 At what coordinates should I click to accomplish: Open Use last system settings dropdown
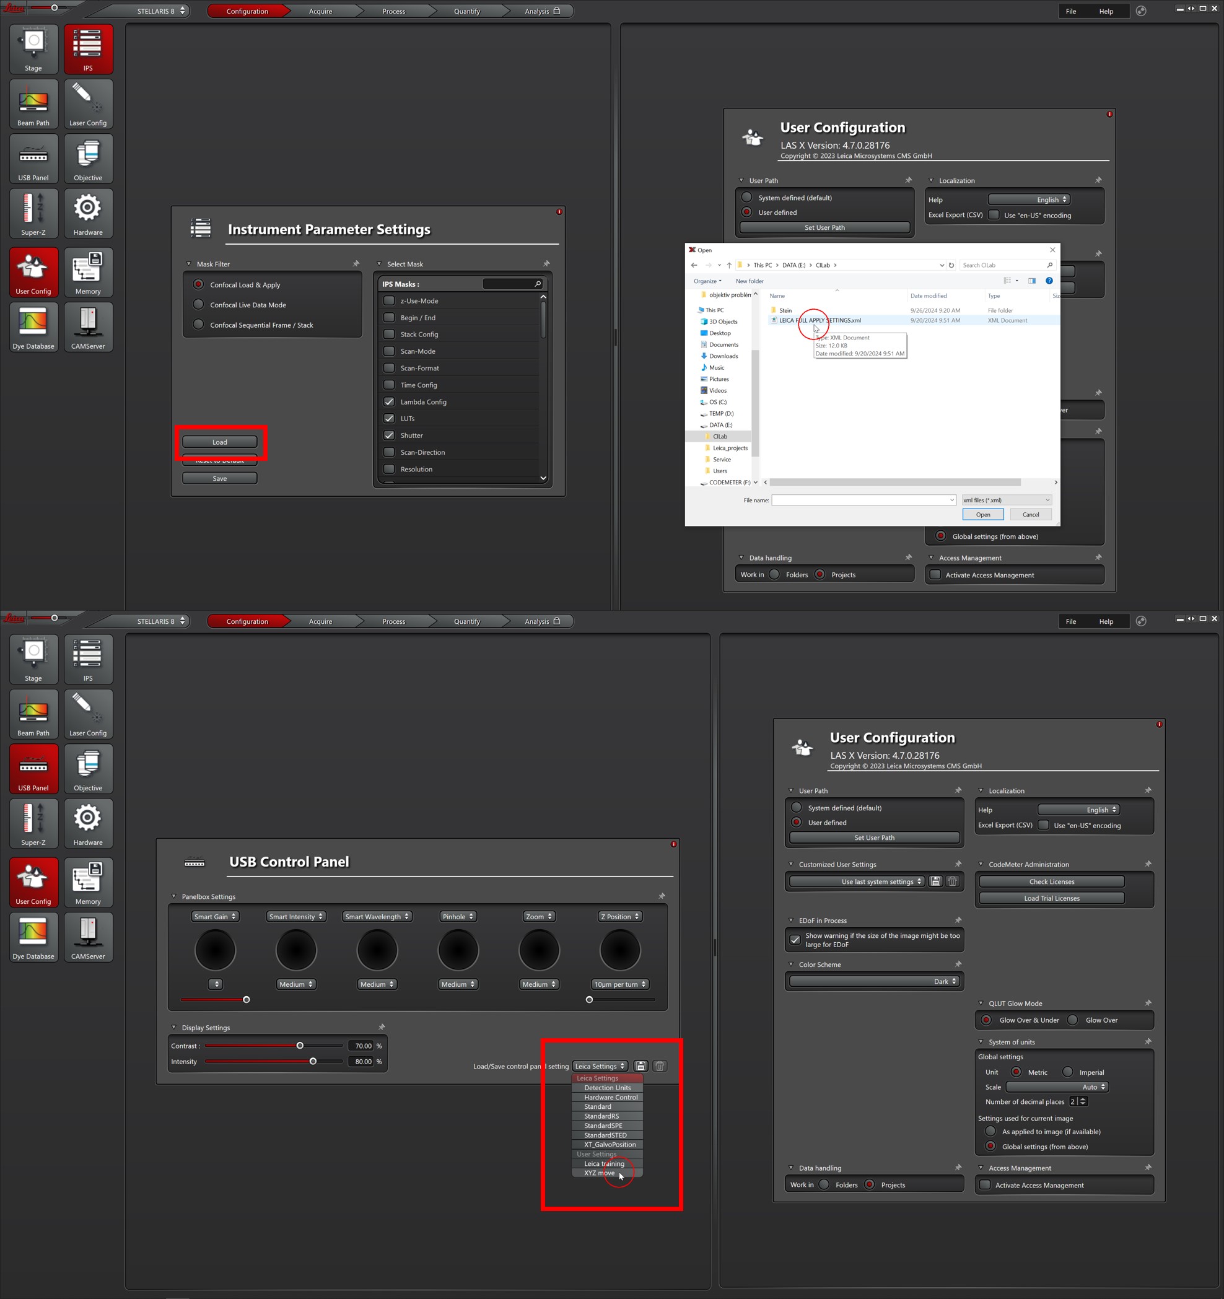(857, 881)
